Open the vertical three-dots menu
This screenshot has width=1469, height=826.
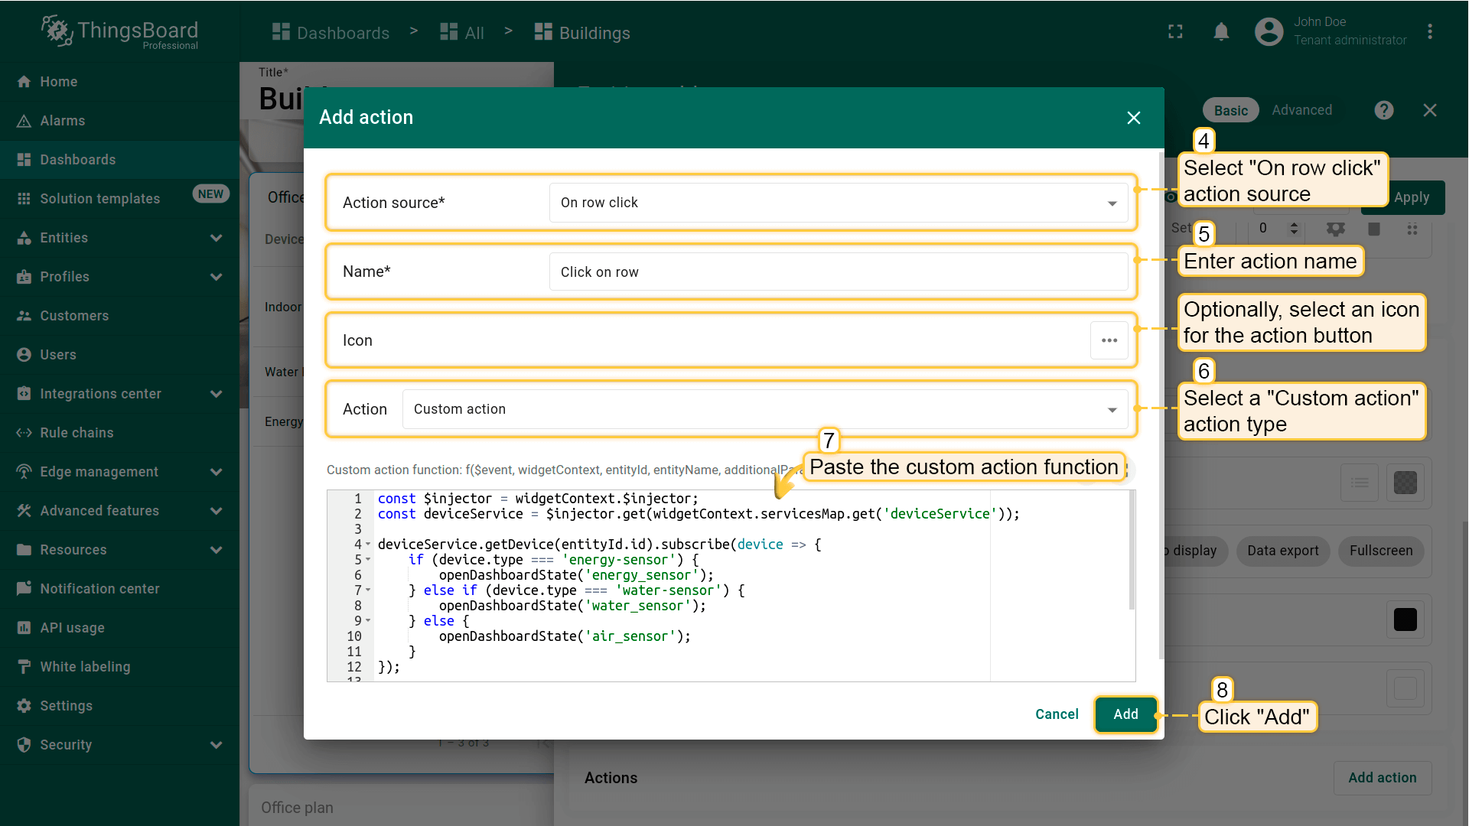(1429, 32)
